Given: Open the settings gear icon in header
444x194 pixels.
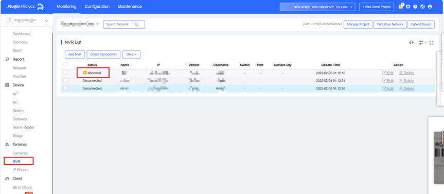Looking at the screenshot, I should coord(408,7).
